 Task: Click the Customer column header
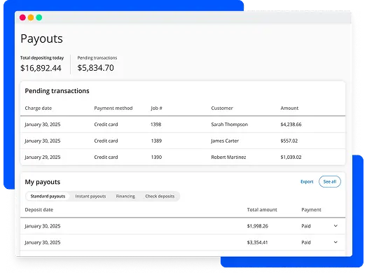pos(222,108)
